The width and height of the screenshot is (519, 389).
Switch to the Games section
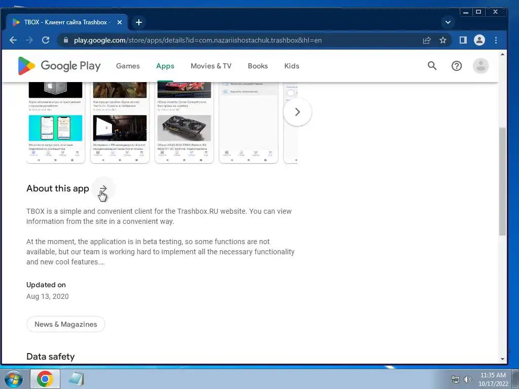click(x=128, y=66)
